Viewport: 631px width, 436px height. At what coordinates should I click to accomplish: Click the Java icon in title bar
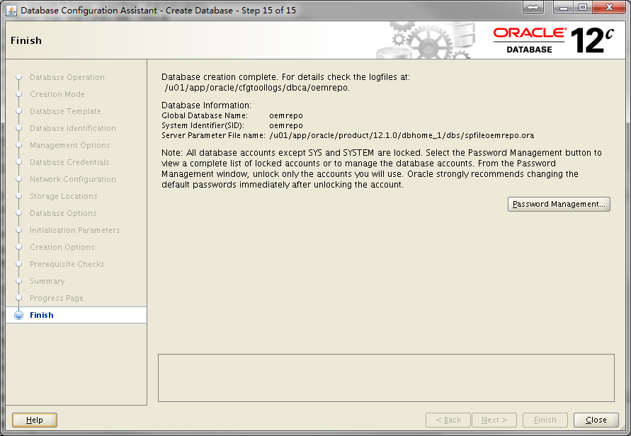[12, 11]
